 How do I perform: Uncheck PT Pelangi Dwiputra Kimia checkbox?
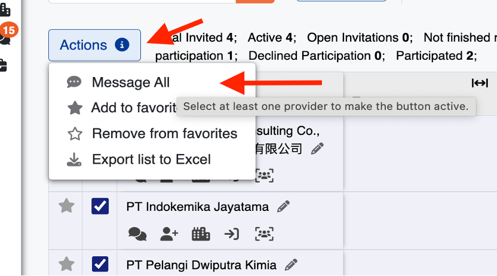coord(100,264)
